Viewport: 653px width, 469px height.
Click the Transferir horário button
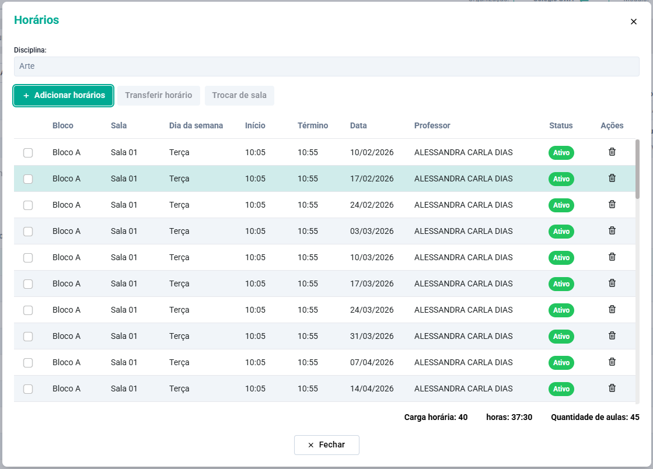159,95
